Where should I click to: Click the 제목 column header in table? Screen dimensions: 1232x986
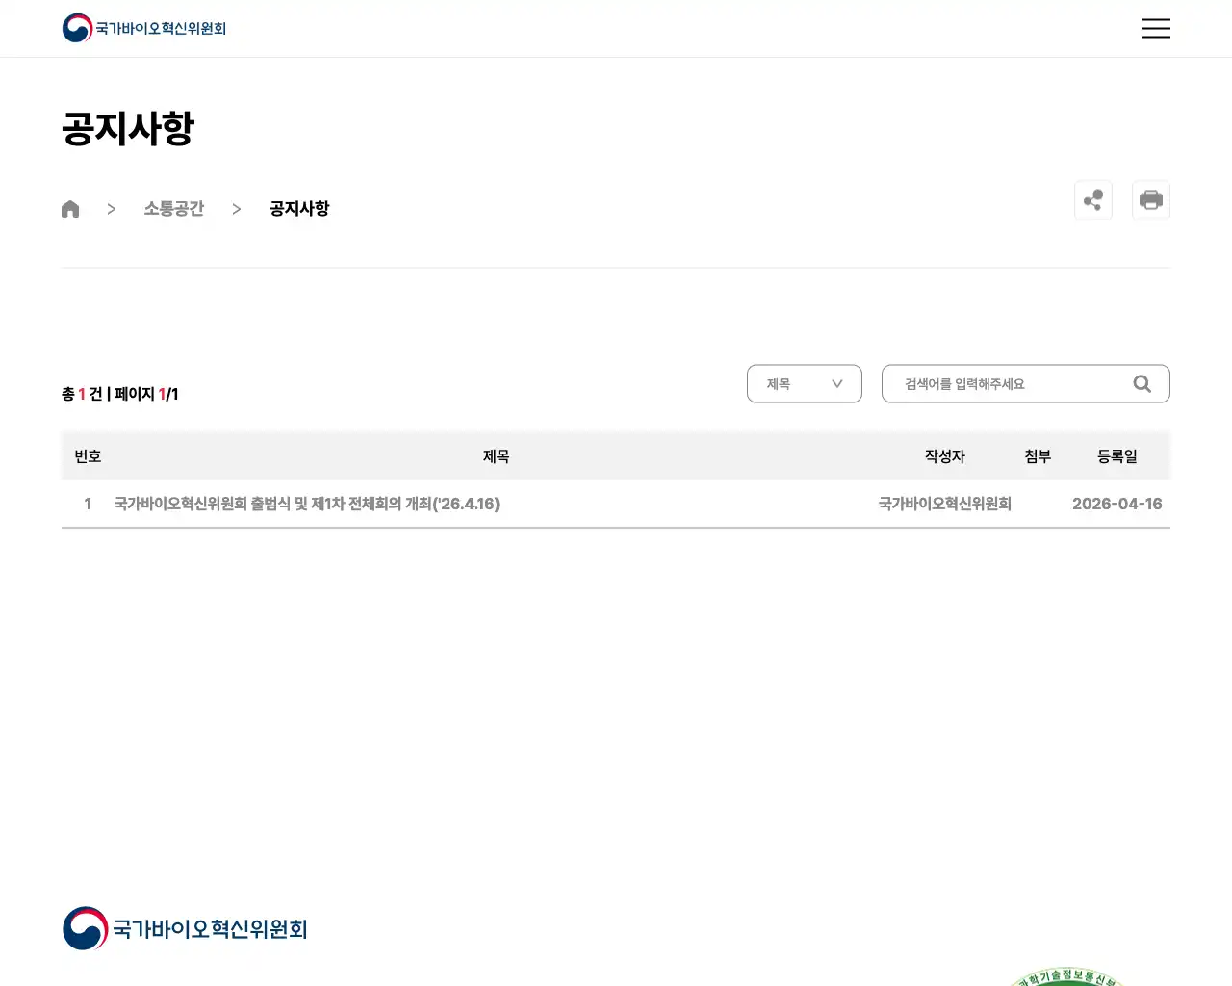point(496,456)
